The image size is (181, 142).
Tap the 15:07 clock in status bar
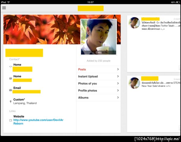click(91, 2)
